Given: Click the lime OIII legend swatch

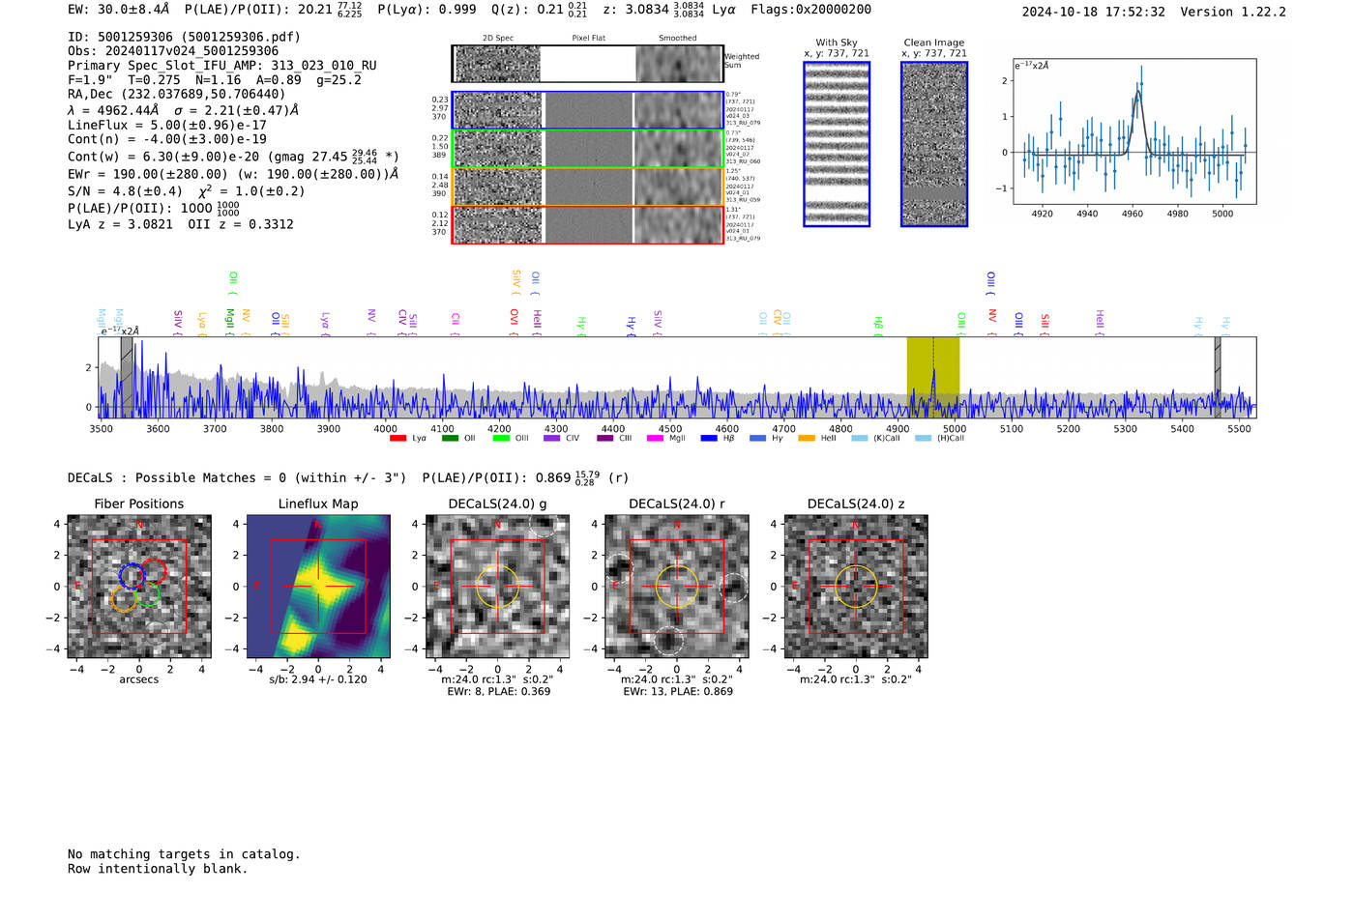Looking at the screenshot, I should click(x=501, y=439).
